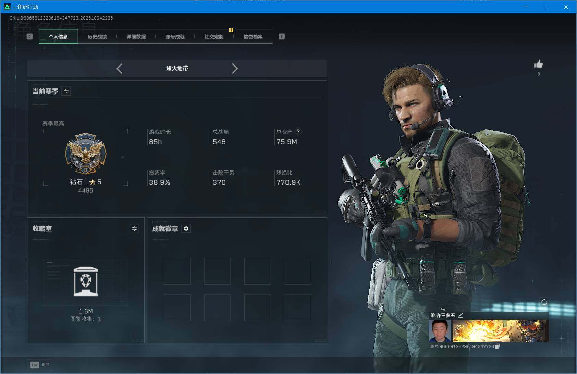Click the 钻石II rank badge emblem
The image size is (577, 374).
pyautogui.click(x=86, y=154)
